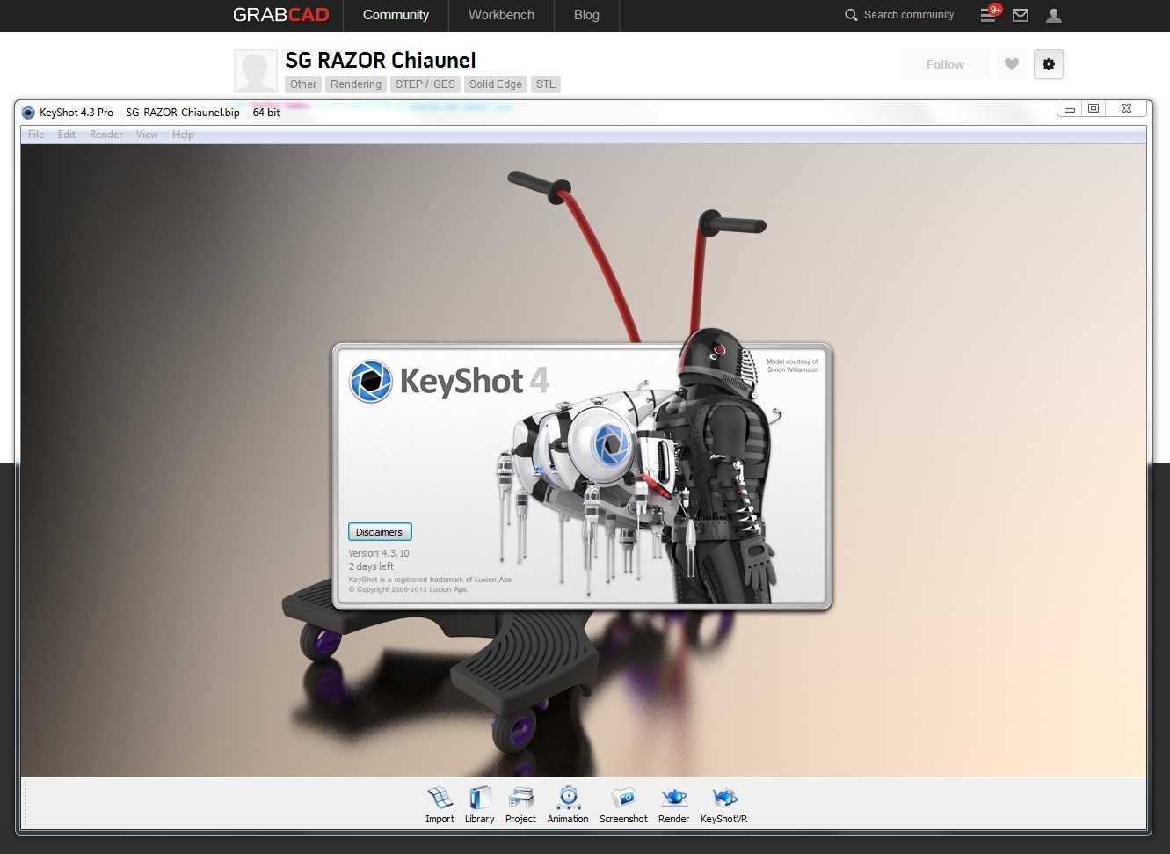Open the View menu in KeyShot
Image resolution: width=1170 pixels, height=854 pixels.
148,135
